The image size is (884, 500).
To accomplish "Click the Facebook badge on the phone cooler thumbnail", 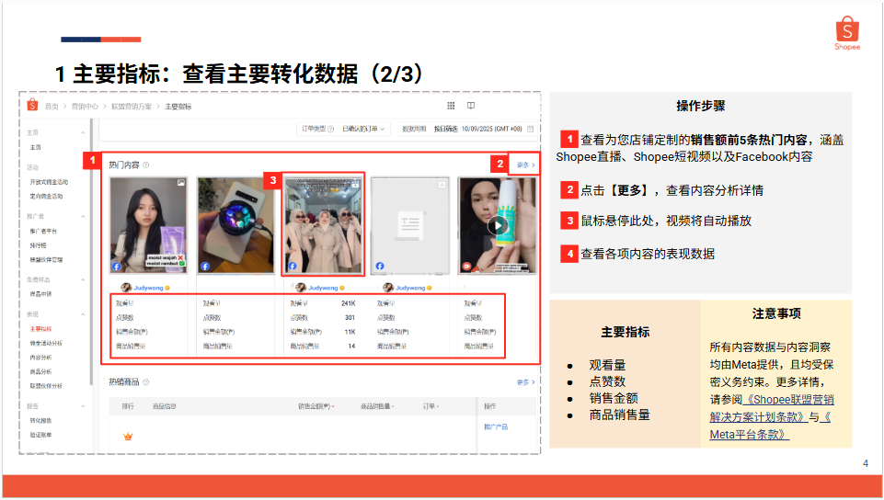I will tap(204, 267).
